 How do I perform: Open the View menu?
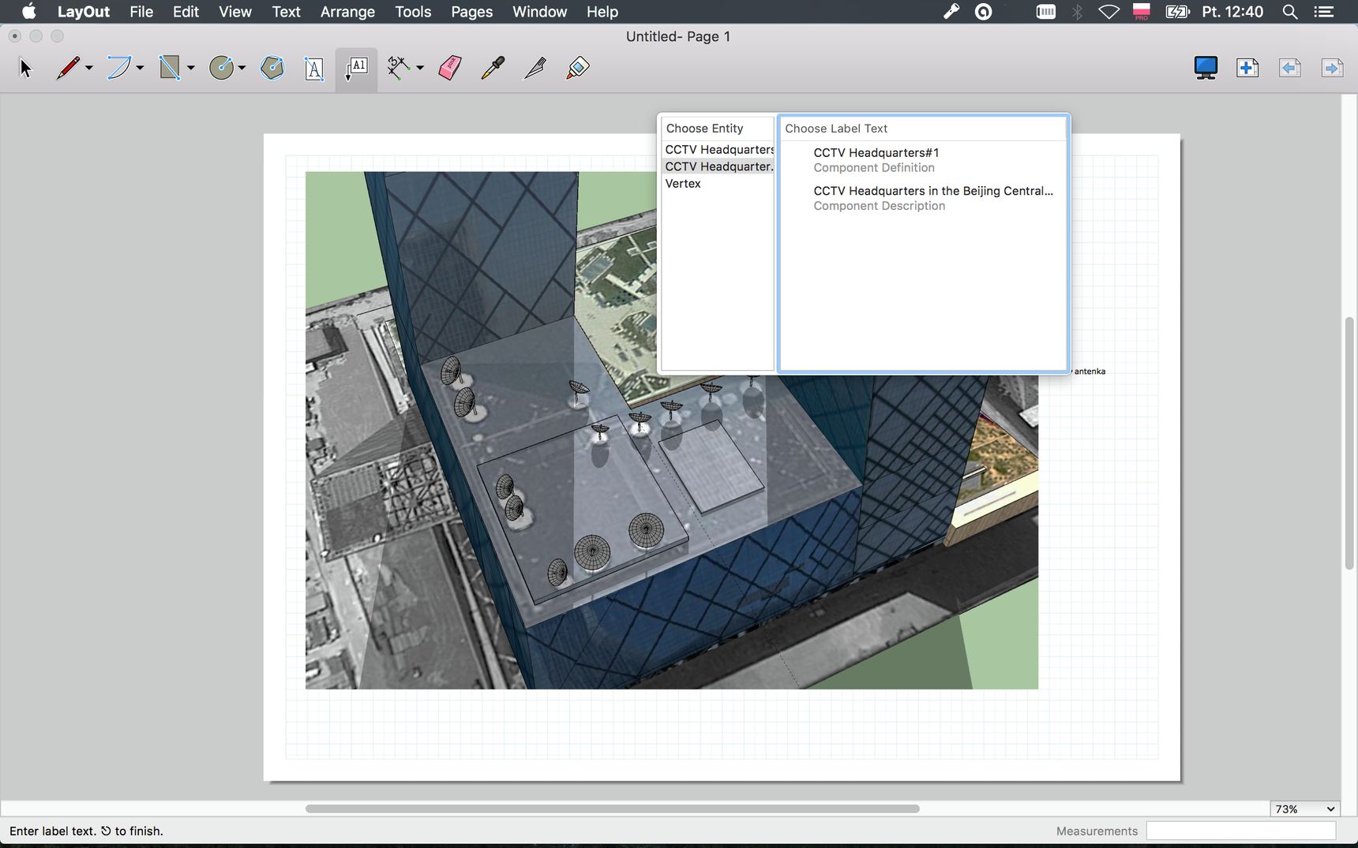(234, 12)
